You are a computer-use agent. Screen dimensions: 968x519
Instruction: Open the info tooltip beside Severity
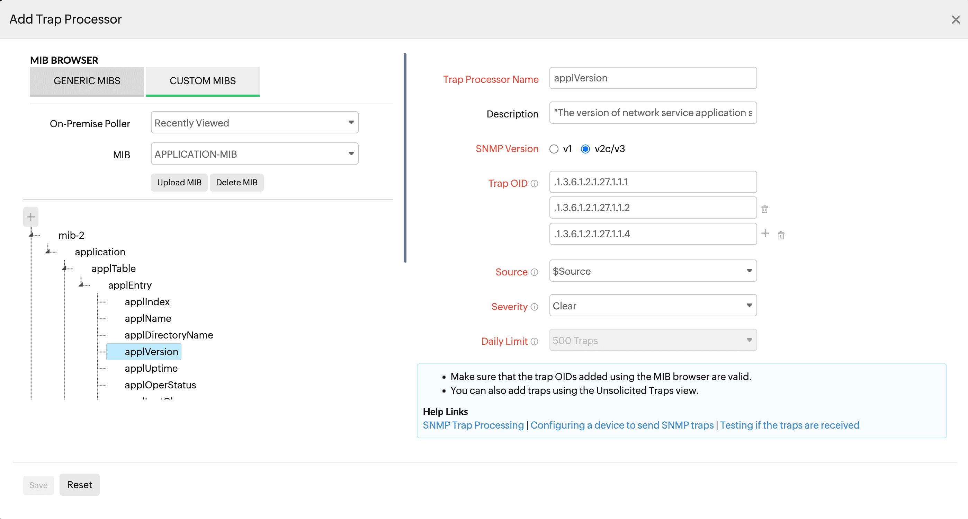(535, 307)
